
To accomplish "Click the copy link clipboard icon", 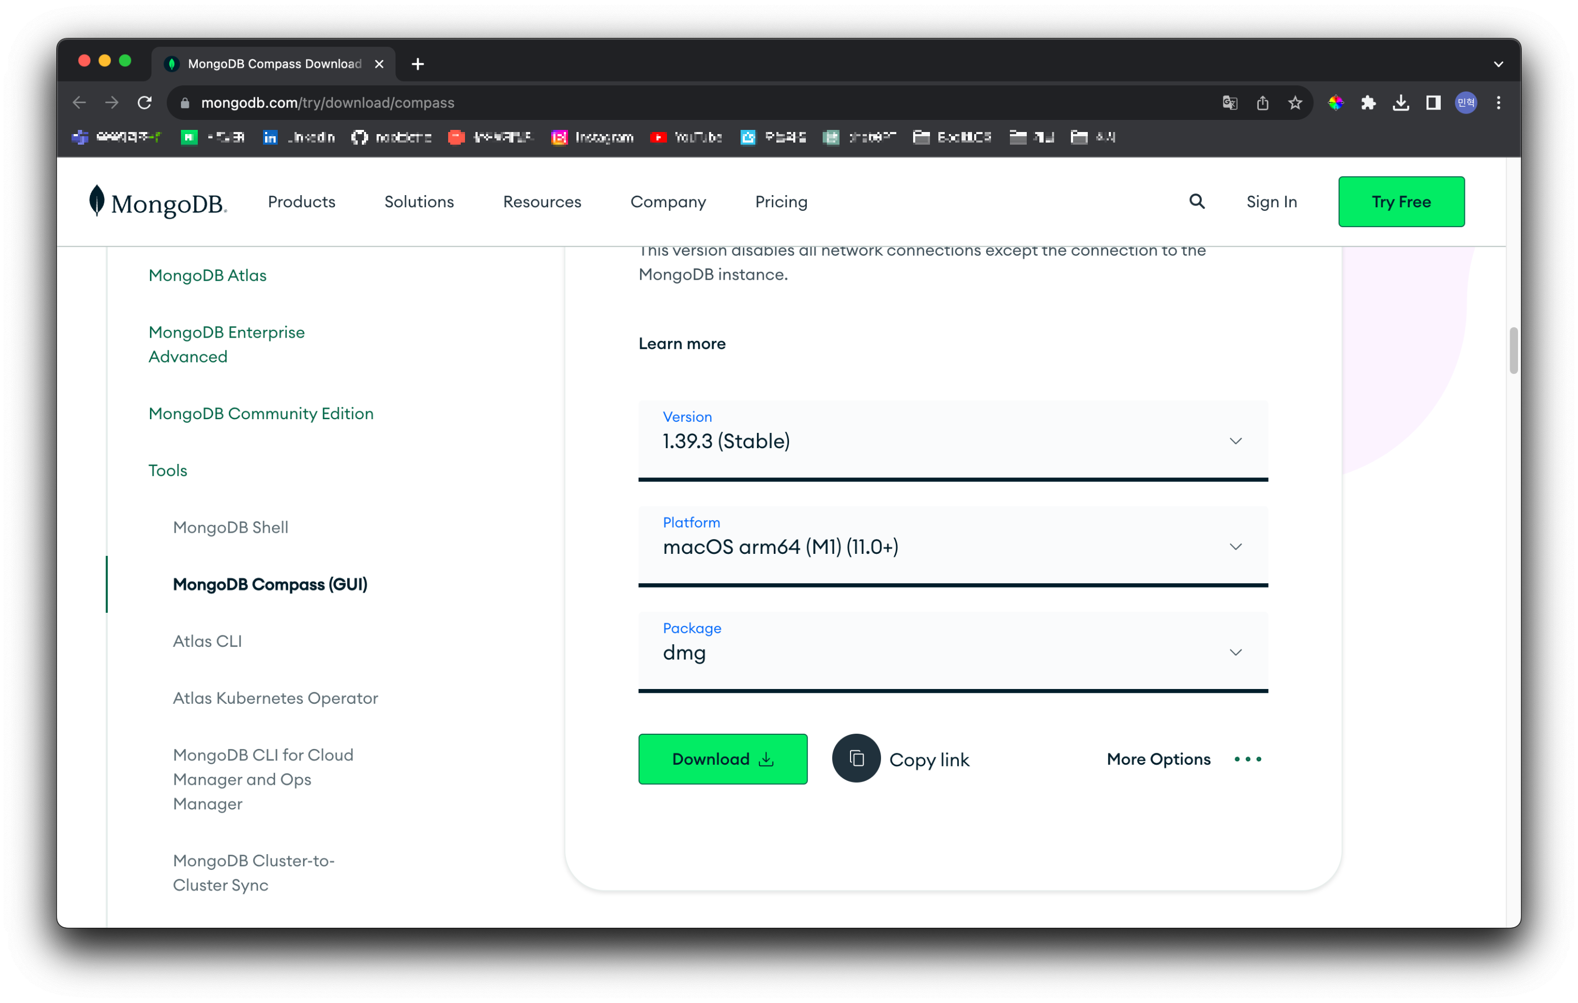I will pyautogui.click(x=856, y=758).
